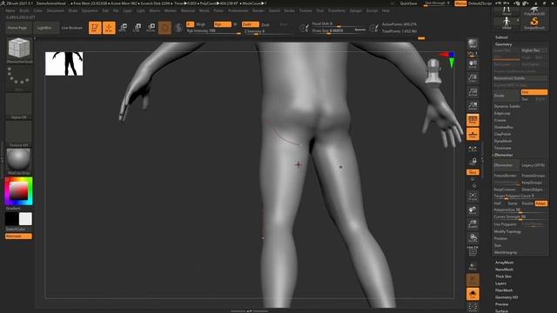Toggle the Line Fill polyframe icon
Screen dimensions: 557x313
pyautogui.click(x=473, y=251)
